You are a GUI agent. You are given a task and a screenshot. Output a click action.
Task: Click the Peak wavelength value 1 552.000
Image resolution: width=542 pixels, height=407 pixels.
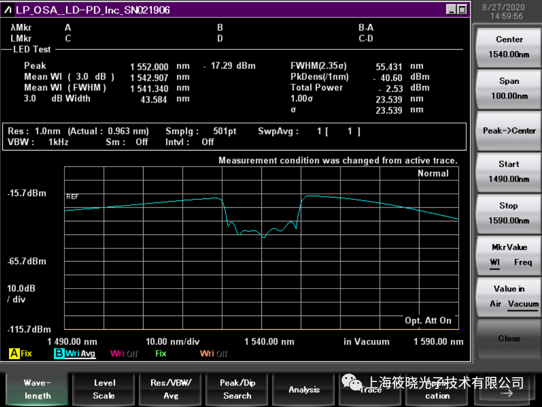(149, 66)
